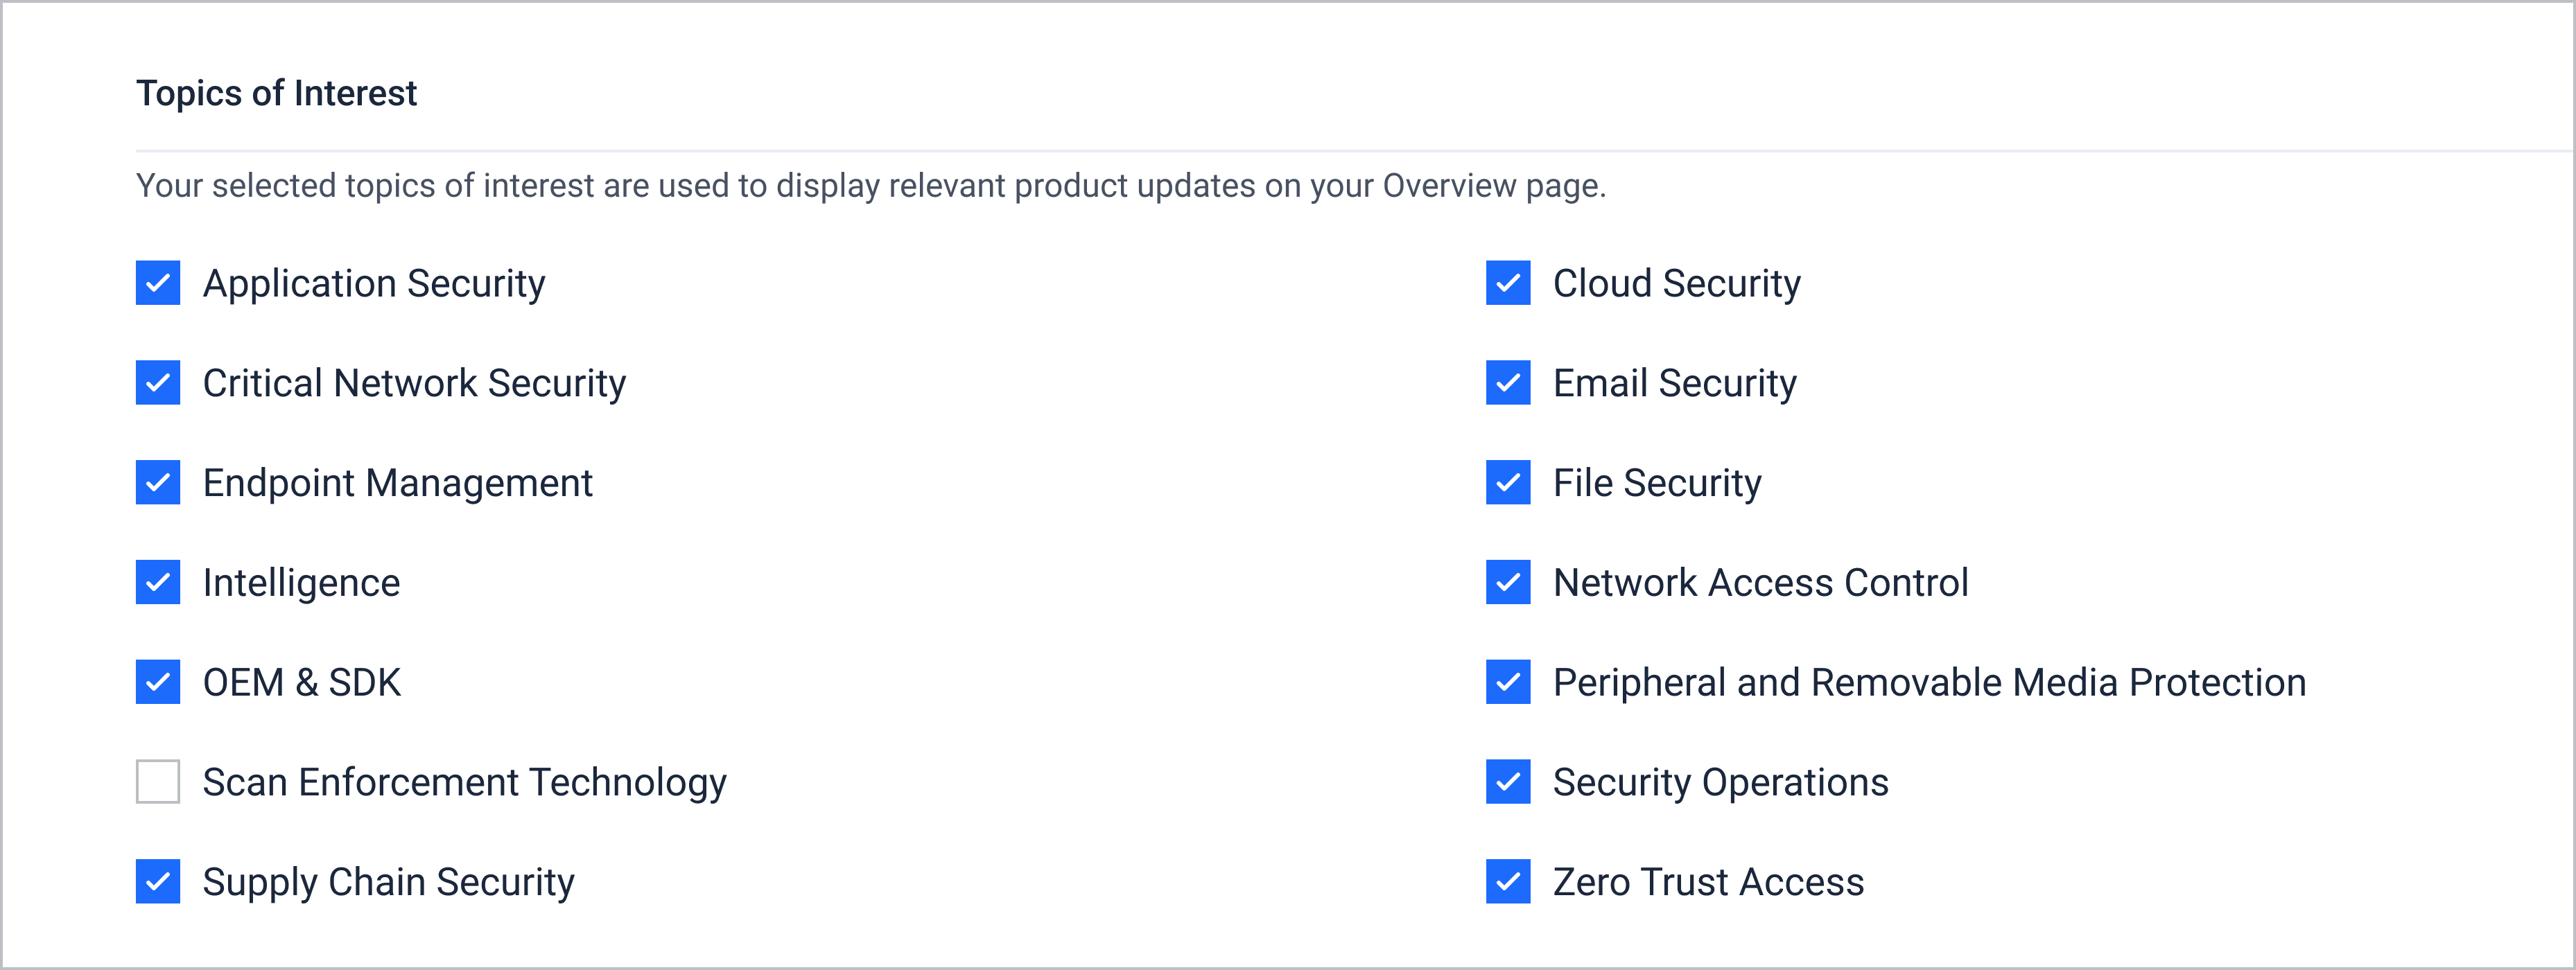The image size is (2576, 970).
Task: Click the Cloud Security label text
Action: (x=1676, y=285)
